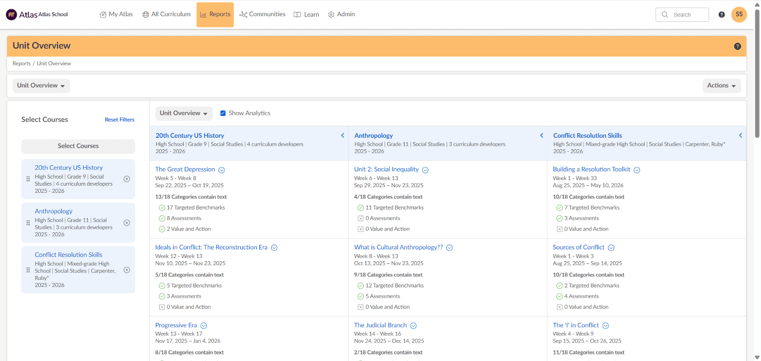Open the Actions dropdown menu
The image size is (761, 361).
tap(721, 85)
